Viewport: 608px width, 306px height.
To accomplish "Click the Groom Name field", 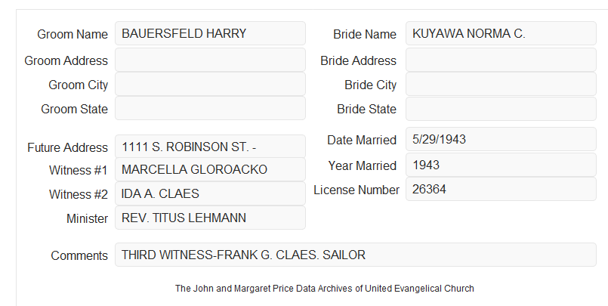I will tap(210, 33).
